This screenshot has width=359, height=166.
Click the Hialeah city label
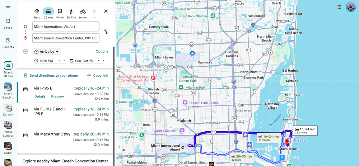(184, 121)
